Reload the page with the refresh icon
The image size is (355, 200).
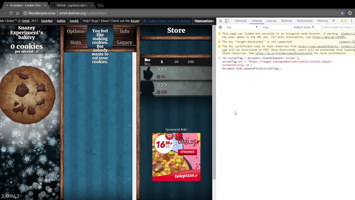click(x=11, y=13)
